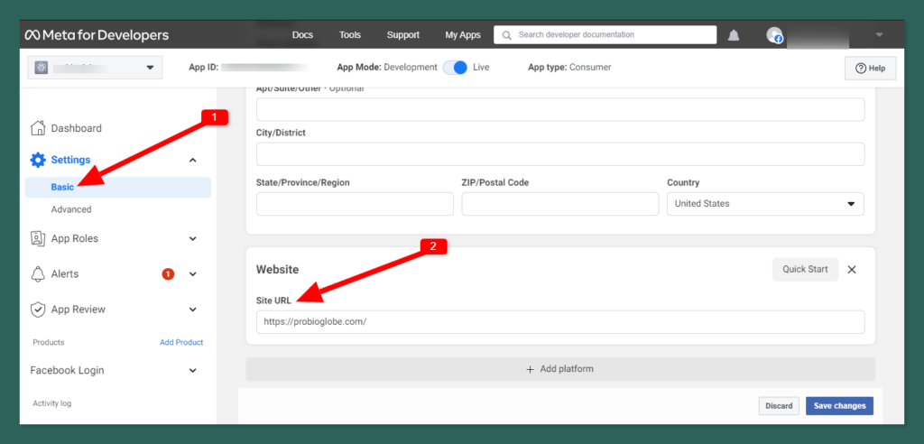Screen dimensions: 924x444
Task: Toggle App Mode between Development and Live
Action: tap(455, 68)
